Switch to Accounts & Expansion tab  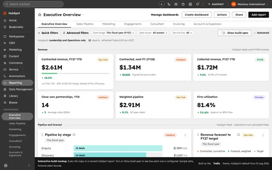207,24
